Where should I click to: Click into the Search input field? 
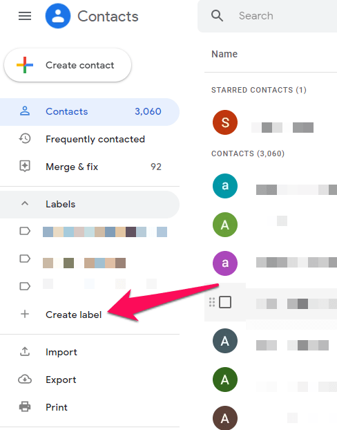tap(285, 16)
